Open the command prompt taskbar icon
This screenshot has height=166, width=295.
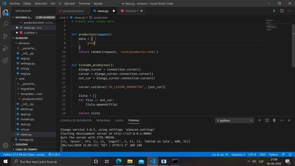tap(175, 161)
